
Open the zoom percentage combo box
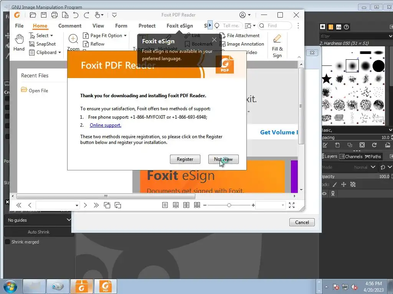point(271,205)
